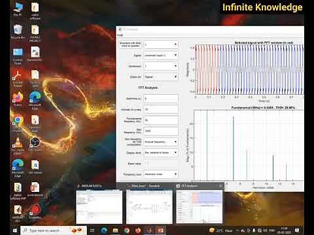Open the Control Panel desktop shortcut
This screenshot has height=235, width=314.
pyautogui.click(x=18, y=56)
